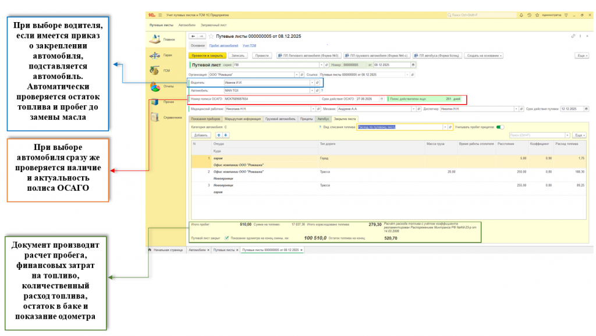596x336 pixels.
Task: Close the 'Автомобили' bottom tab
Action: tap(208, 249)
